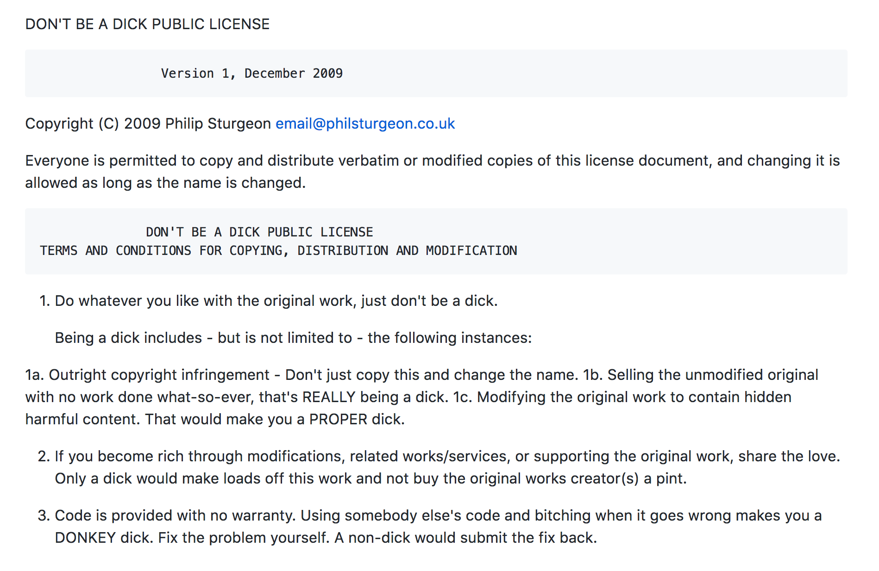The width and height of the screenshot is (879, 571).
Task: Click the "Only a dick would make loads" line
Action: [370, 478]
